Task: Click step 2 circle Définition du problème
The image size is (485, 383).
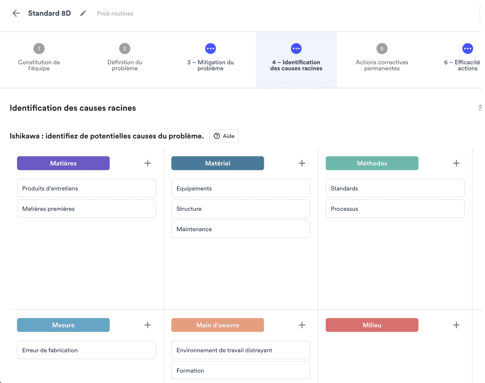Action: pos(125,48)
